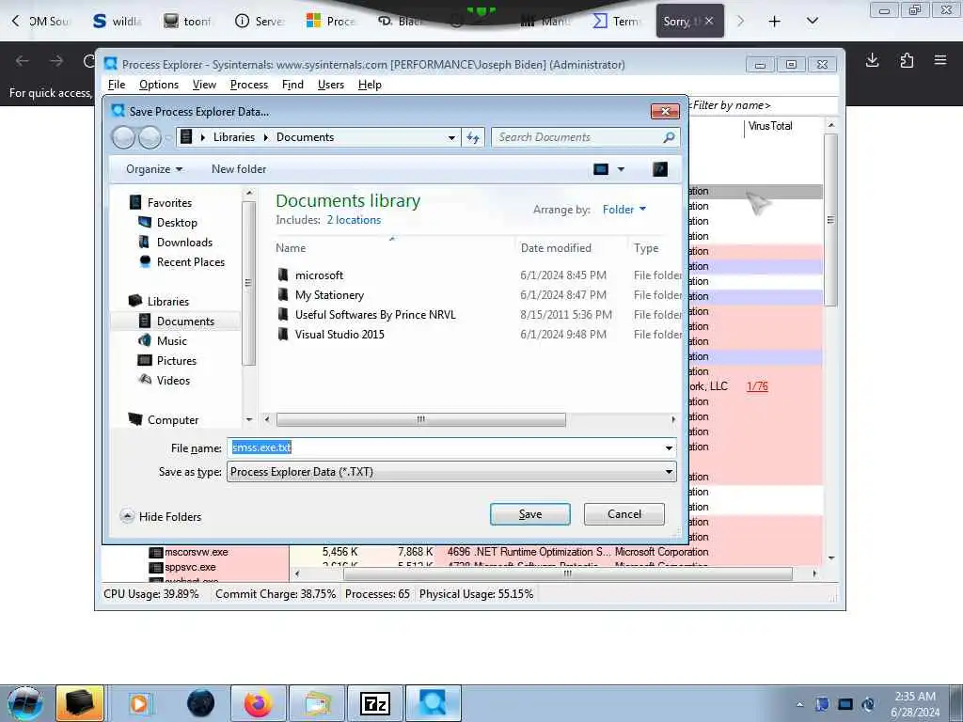Click the file list horizontal scrollbar
The width and height of the screenshot is (963, 722).
tap(420, 420)
